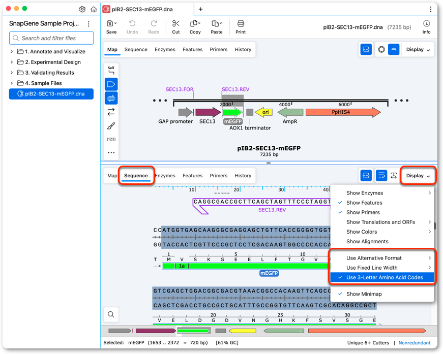Select circular map view icon

click(x=381, y=50)
